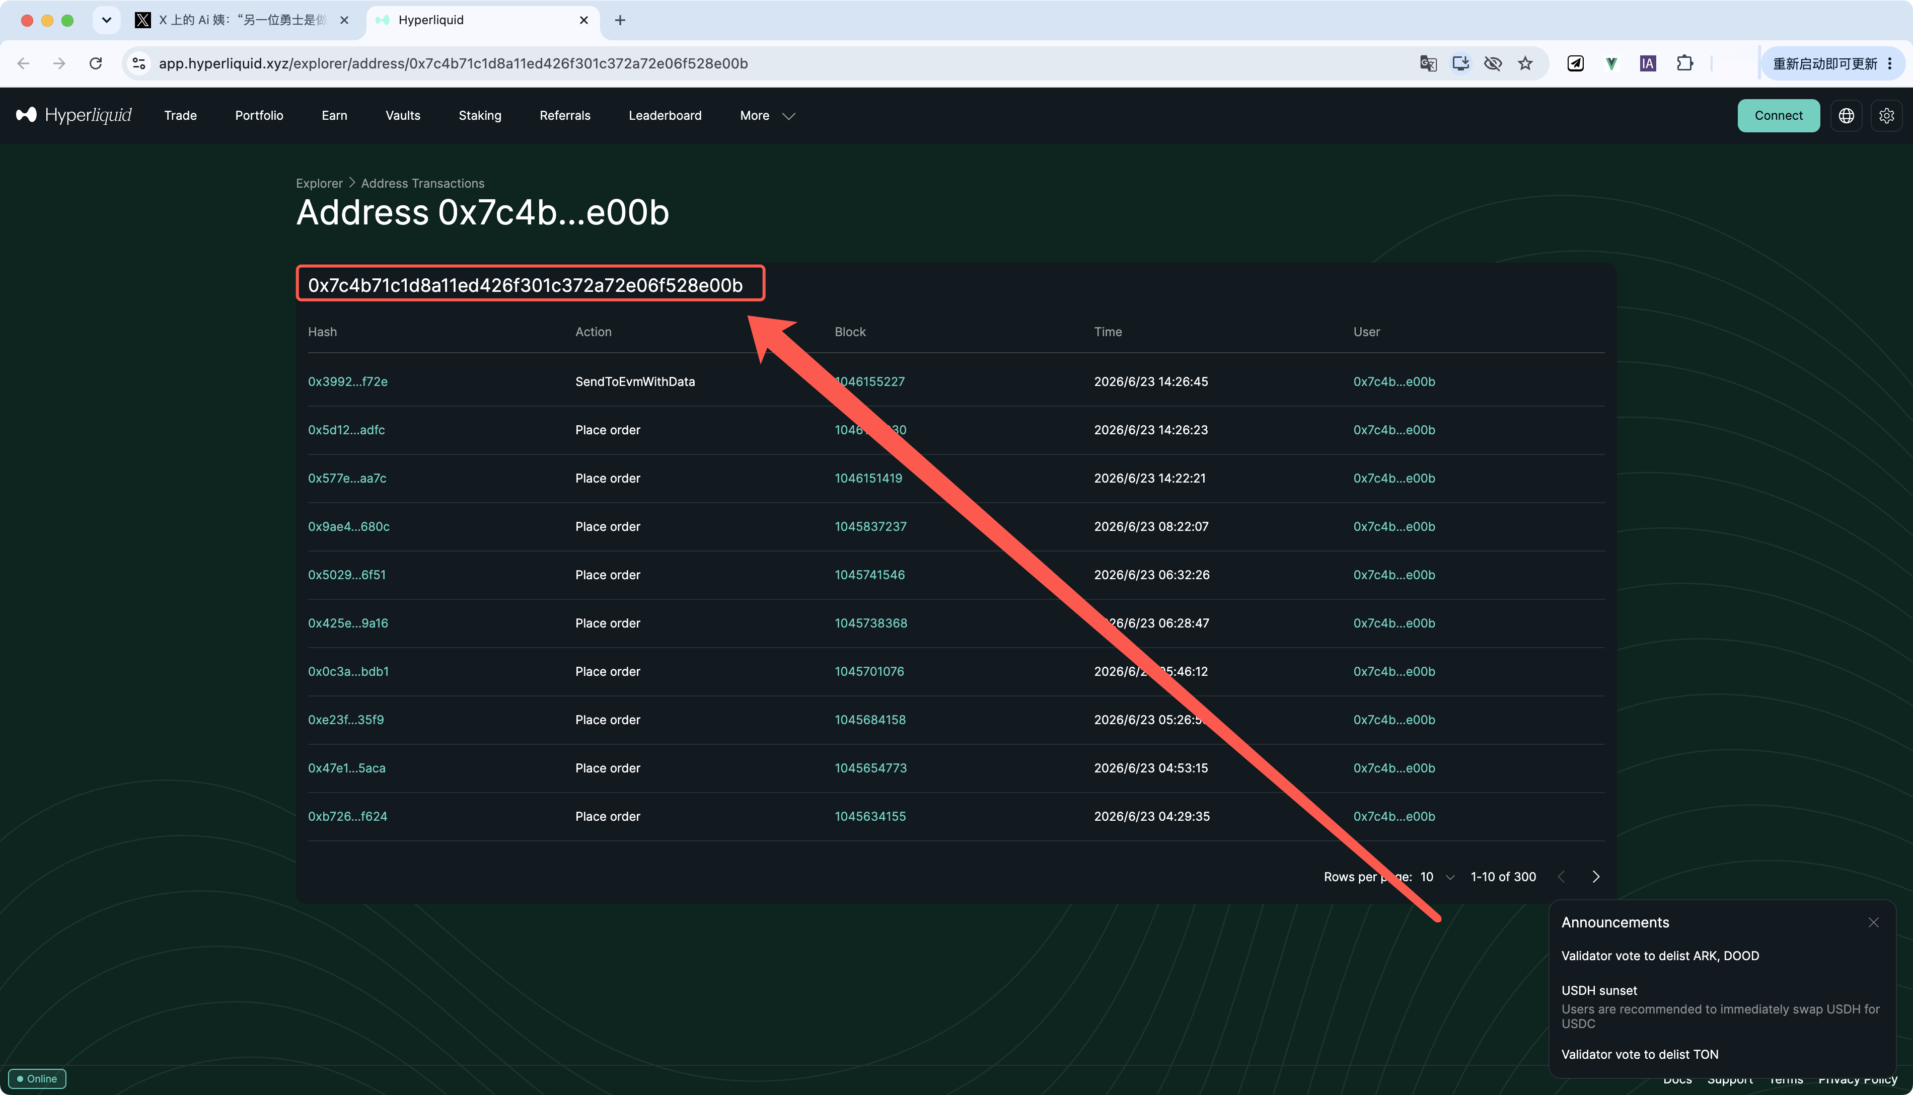
Task: Click the green V extension icon
Action: click(1611, 63)
